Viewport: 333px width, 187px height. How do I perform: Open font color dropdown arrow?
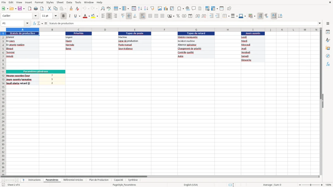click(x=89, y=16)
